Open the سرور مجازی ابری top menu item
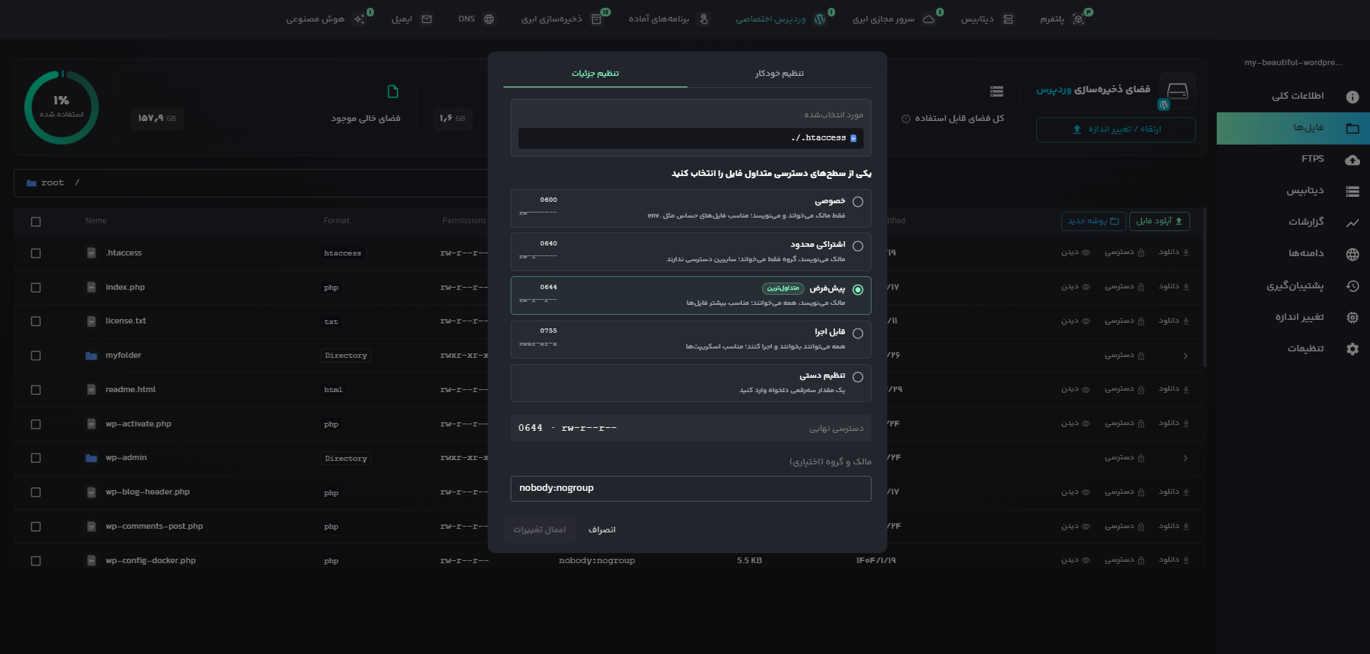Image resolution: width=1370 pixels, height=654 pixels. pyautogui.click(x=894, y=19)
